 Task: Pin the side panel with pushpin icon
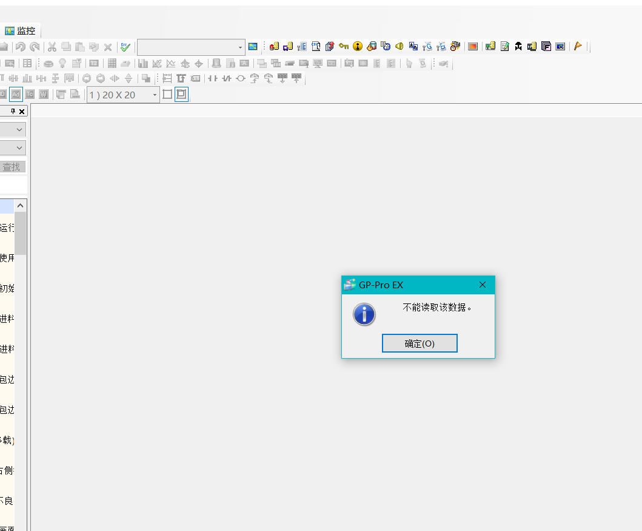click(x=13, y=111)
